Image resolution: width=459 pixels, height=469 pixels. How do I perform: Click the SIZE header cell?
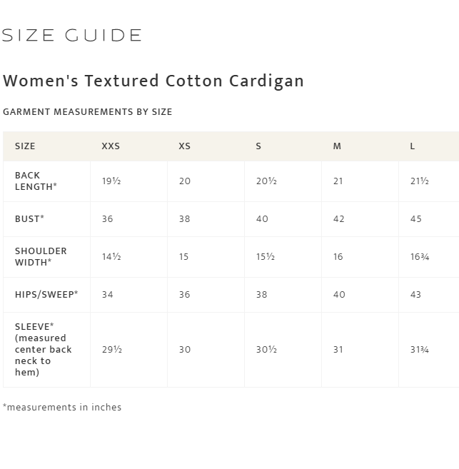coord(25,146)
